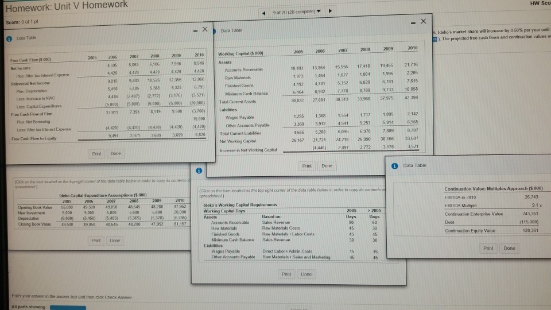Print the Free Cash Flow data table
This screenshot has height=310, width=551.
pyautogui.click(x=96, y=154)
